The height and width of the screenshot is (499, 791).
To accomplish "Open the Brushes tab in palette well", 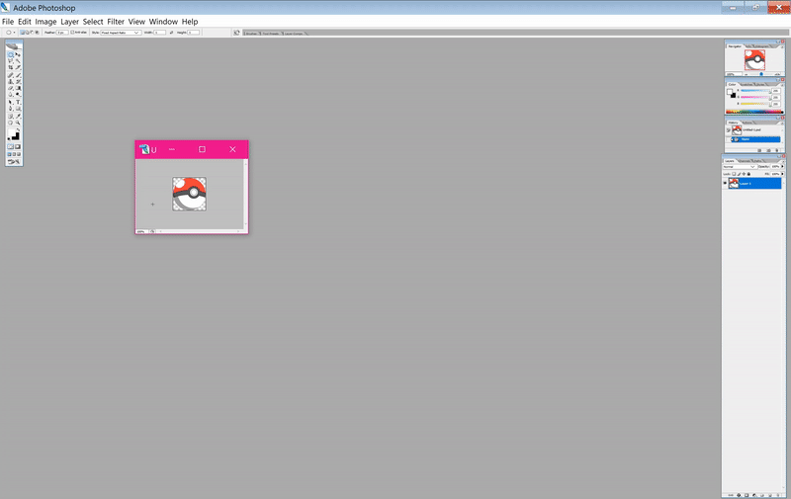I will point(251,34).
